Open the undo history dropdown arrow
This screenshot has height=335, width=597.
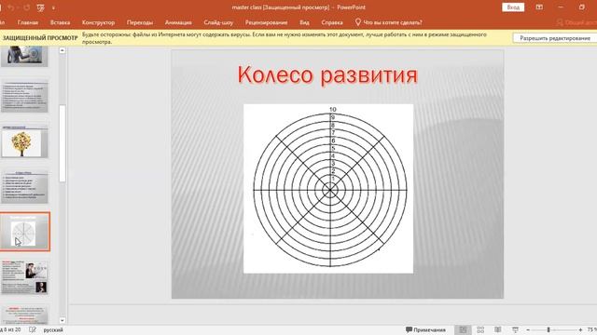(x=18, y=8)
